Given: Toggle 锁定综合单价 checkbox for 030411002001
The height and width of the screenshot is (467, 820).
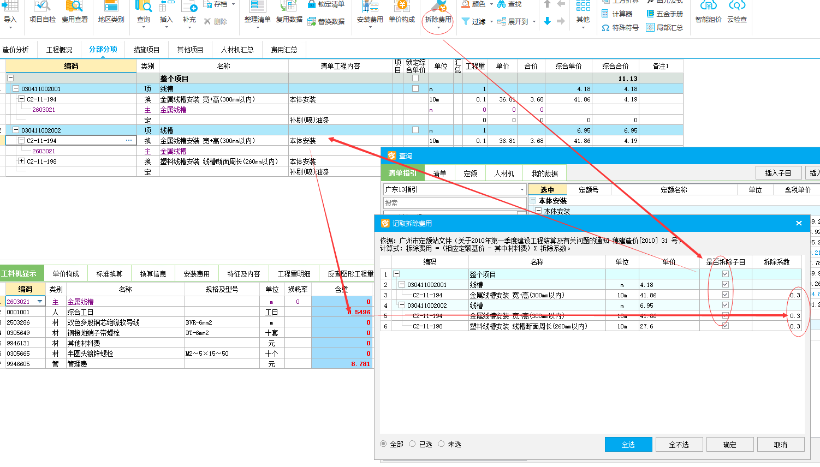Looking at the screenshot, I should click(415, 88).
